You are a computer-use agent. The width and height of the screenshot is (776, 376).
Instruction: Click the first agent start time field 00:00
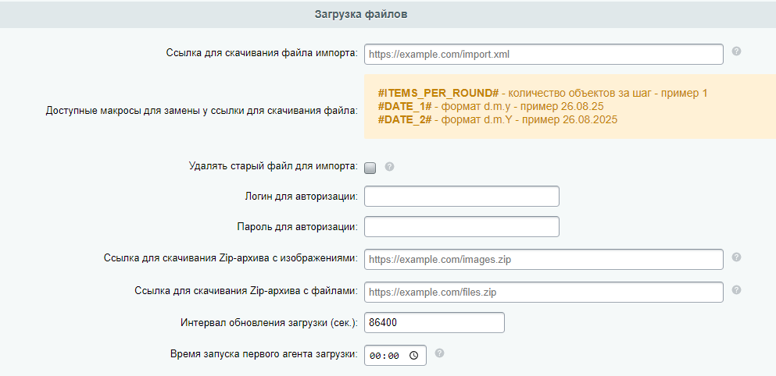(395, 355)
